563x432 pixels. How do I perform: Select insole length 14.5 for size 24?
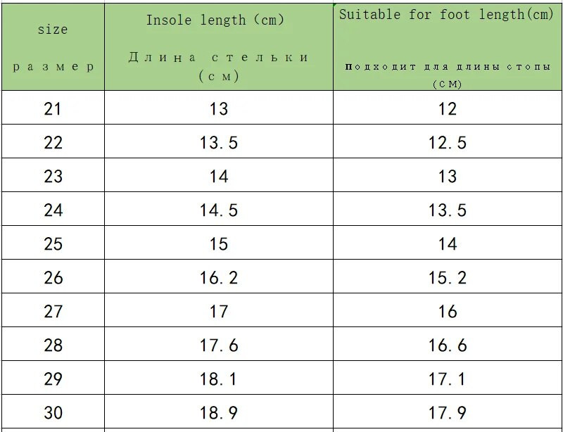tap(219, 210)
